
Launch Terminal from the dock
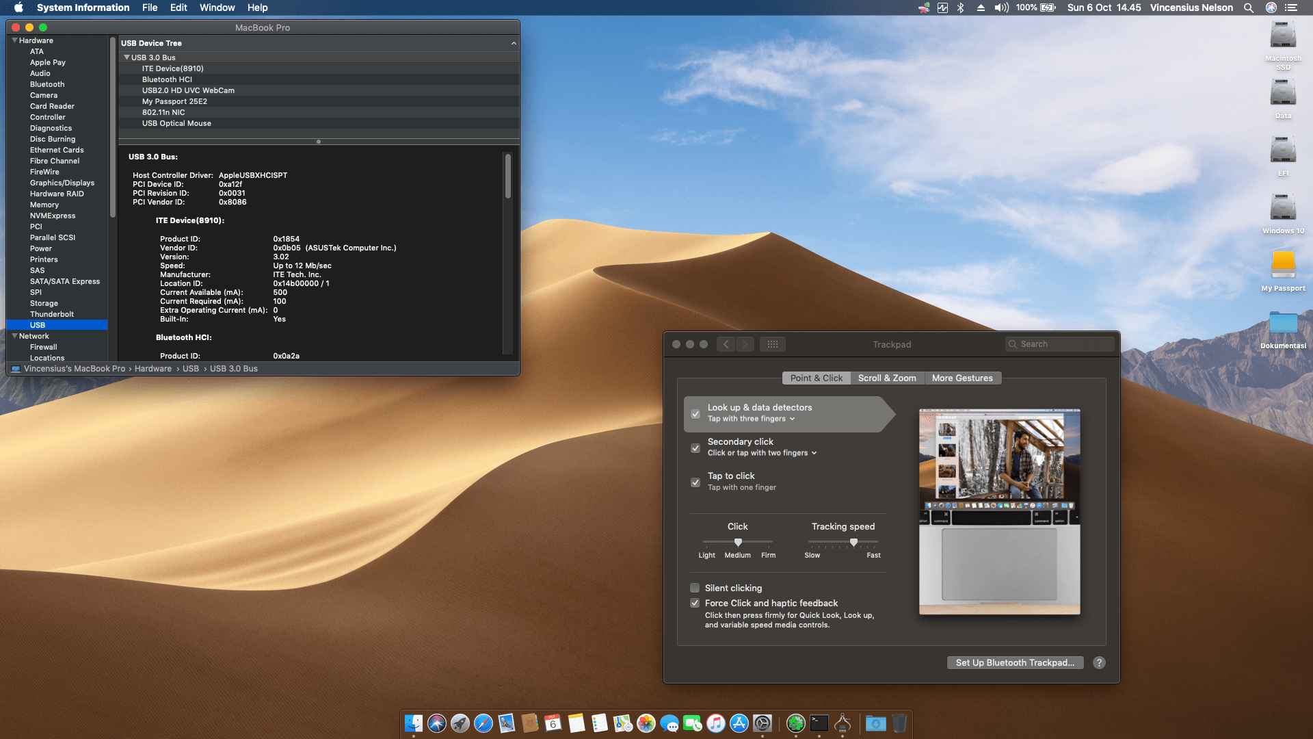[x=819, y=723]
